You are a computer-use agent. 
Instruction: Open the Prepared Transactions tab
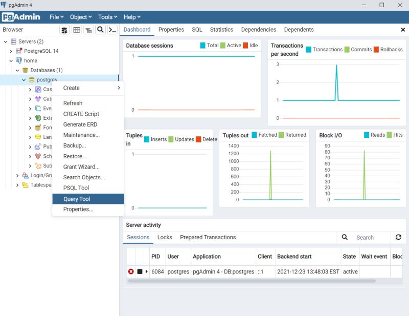click(x=208, y=237)
